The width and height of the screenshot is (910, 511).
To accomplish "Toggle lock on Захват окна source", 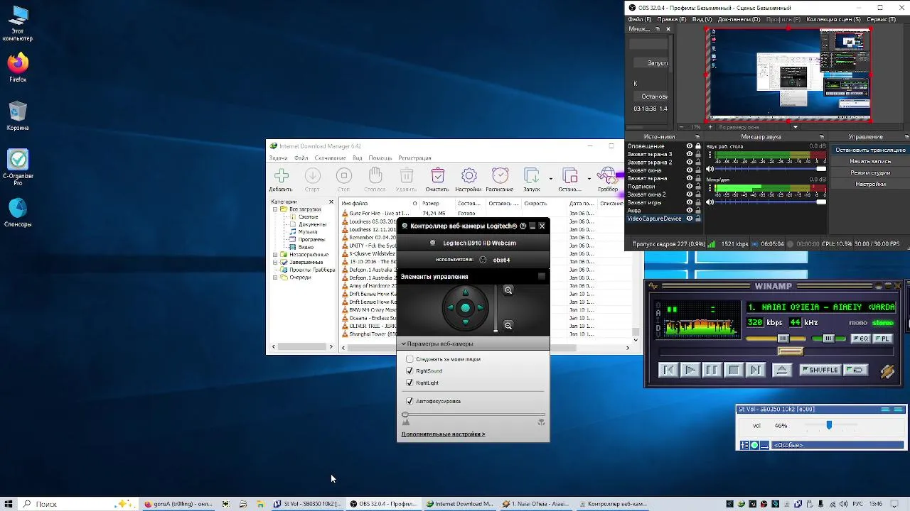I will click(x=698, y=170).
